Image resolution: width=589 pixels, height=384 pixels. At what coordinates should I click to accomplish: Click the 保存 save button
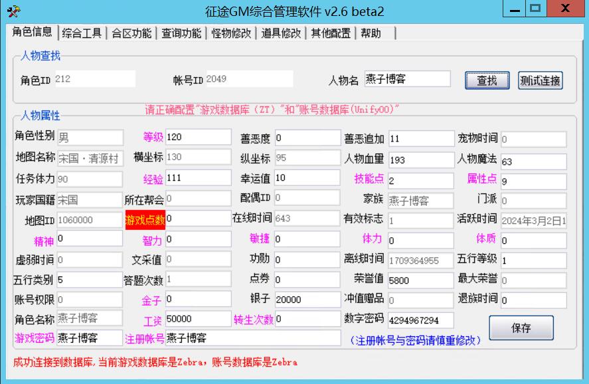click(x=521, y=329)
